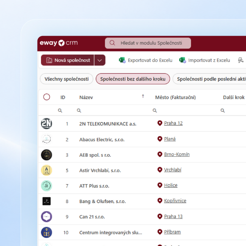Select AEB spol. s r.o. row

(142, 155)
